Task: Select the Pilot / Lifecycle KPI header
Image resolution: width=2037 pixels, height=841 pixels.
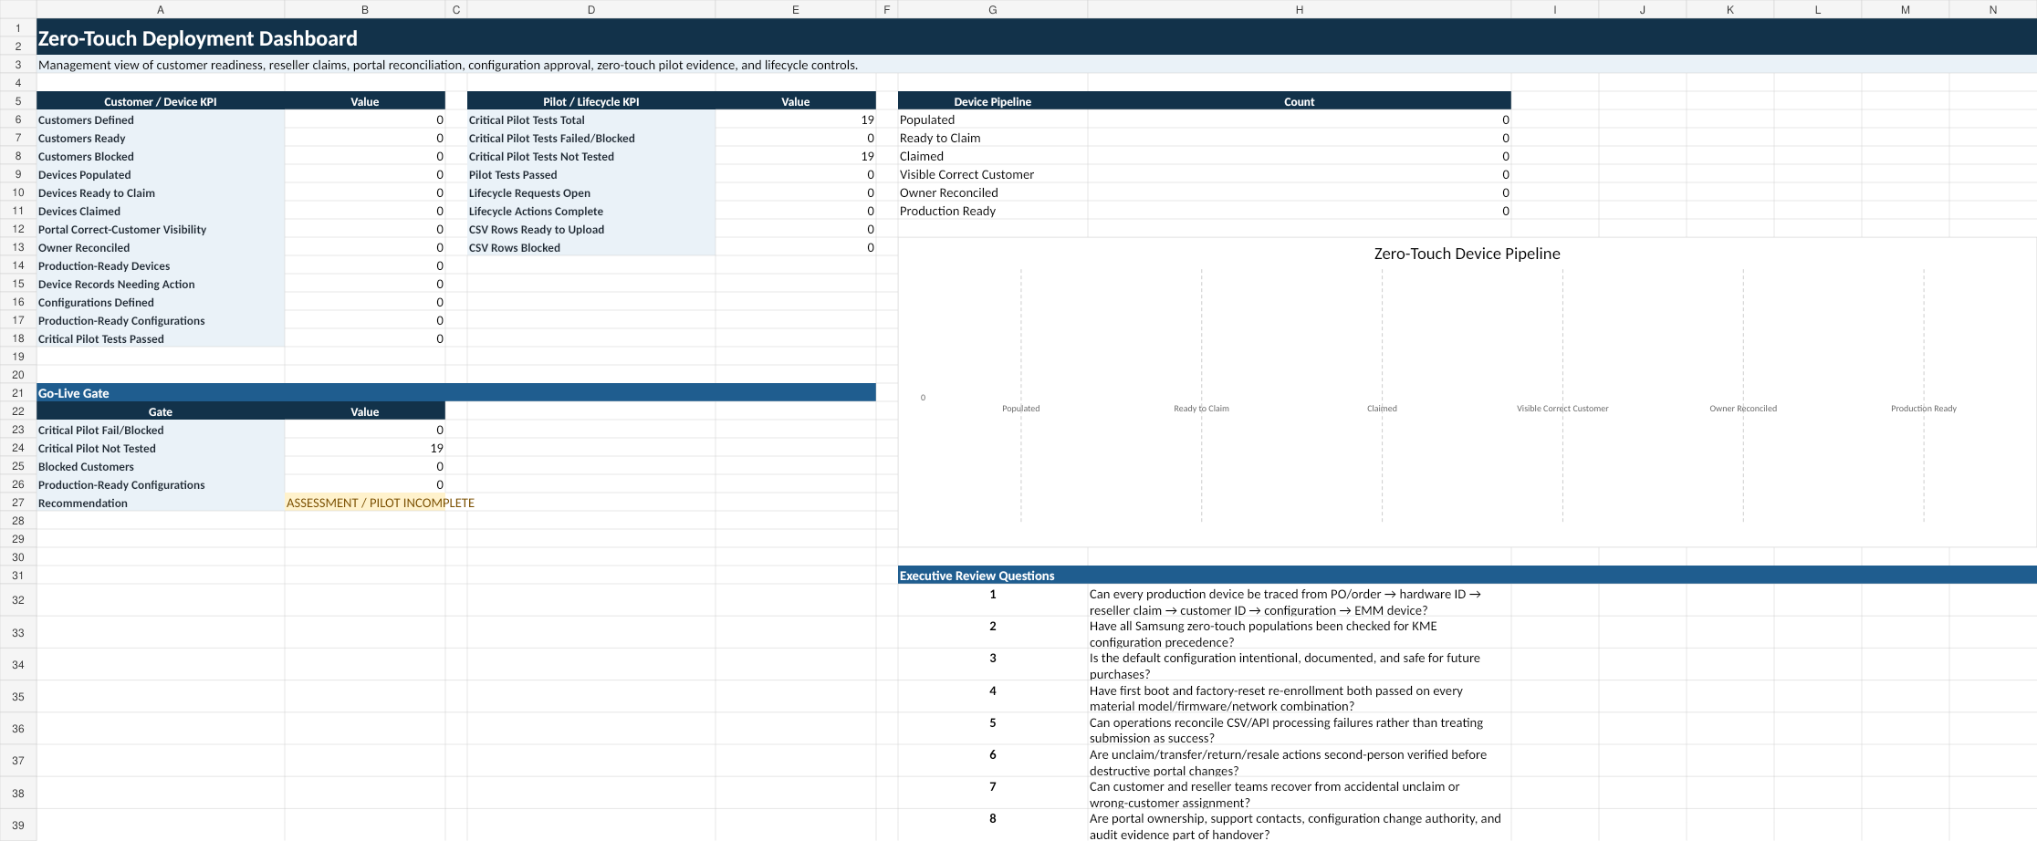Action: pyautogui.click(x=590, y=101)
